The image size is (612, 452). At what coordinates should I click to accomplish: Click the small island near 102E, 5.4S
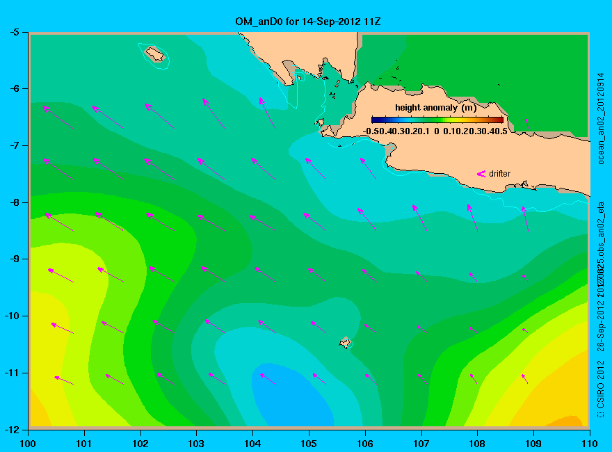(155, 54)
